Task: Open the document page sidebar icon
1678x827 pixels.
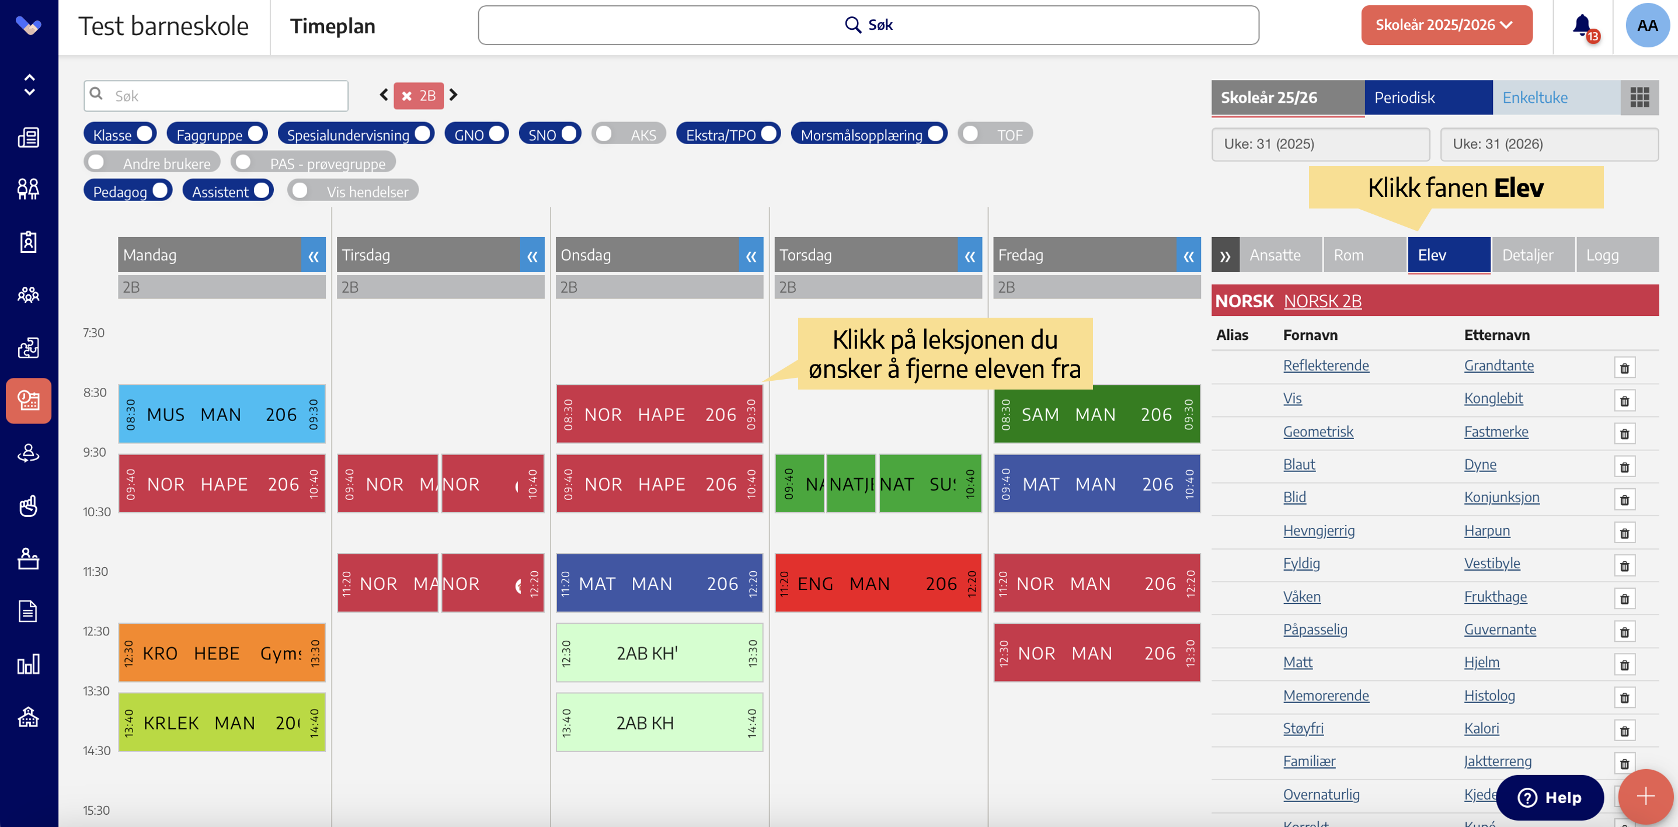Action: tap(28, 611)
